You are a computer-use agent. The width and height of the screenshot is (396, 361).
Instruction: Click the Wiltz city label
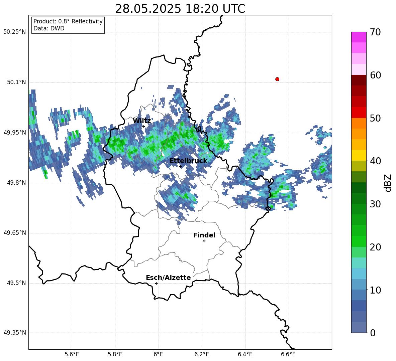tap(142, 121)
